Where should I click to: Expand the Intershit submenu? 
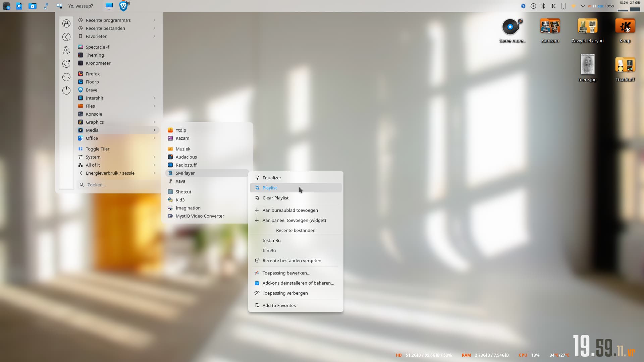click(x=118, y=98)
